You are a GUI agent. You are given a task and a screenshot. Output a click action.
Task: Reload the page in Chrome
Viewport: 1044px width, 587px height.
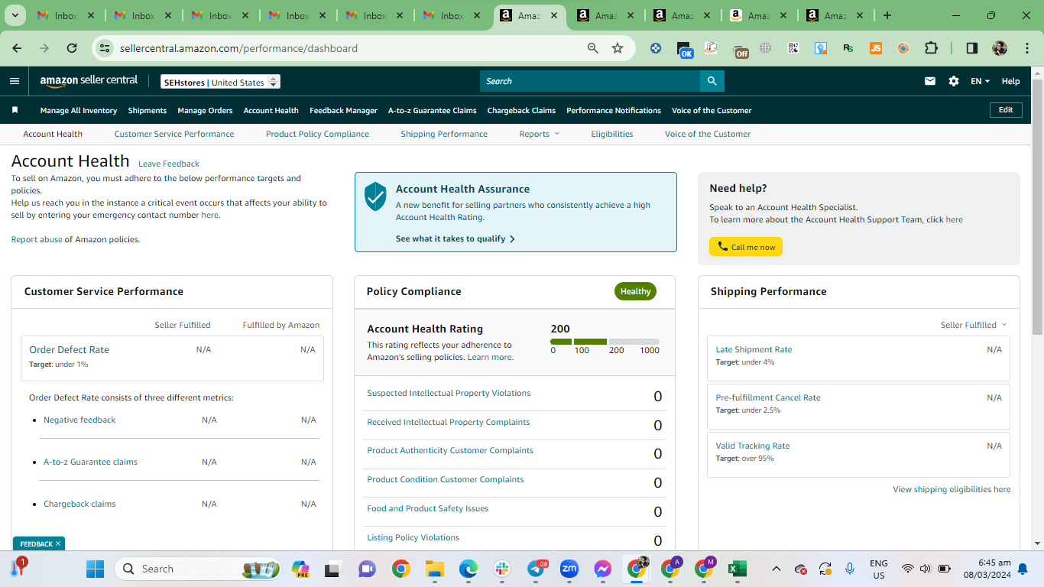point(72,48)
